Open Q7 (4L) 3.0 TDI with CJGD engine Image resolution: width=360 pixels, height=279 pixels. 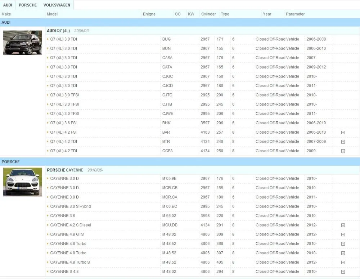coord(64,86)
